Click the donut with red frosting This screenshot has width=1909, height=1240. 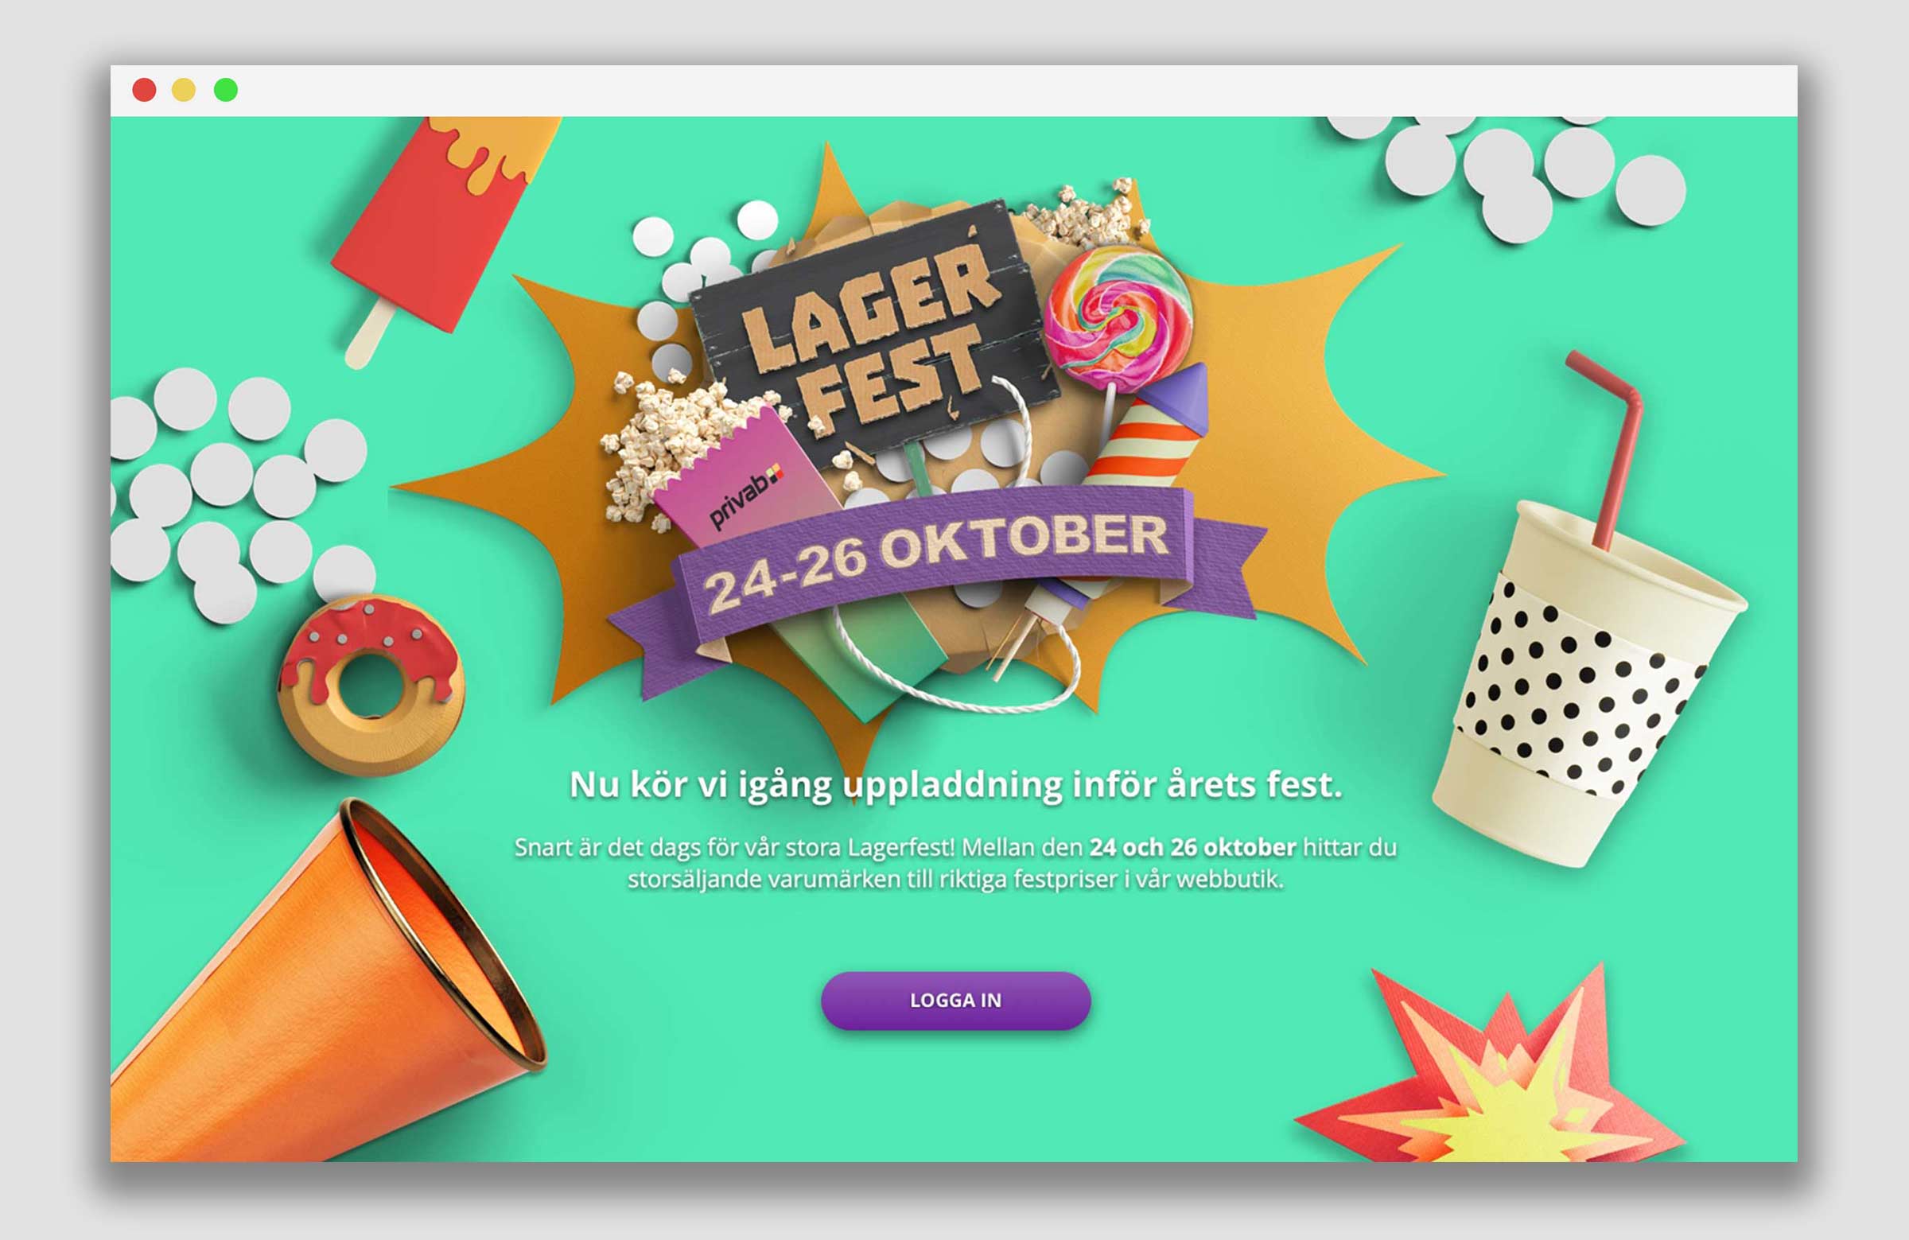(371, 686)
